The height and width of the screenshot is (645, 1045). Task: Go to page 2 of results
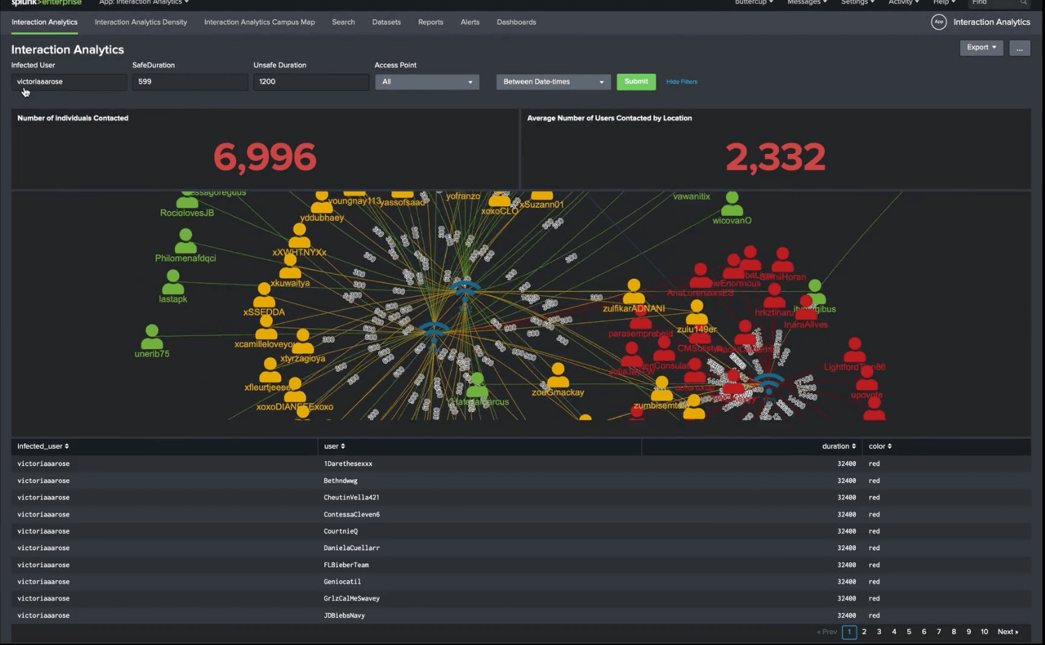click(x=864, y=632)
